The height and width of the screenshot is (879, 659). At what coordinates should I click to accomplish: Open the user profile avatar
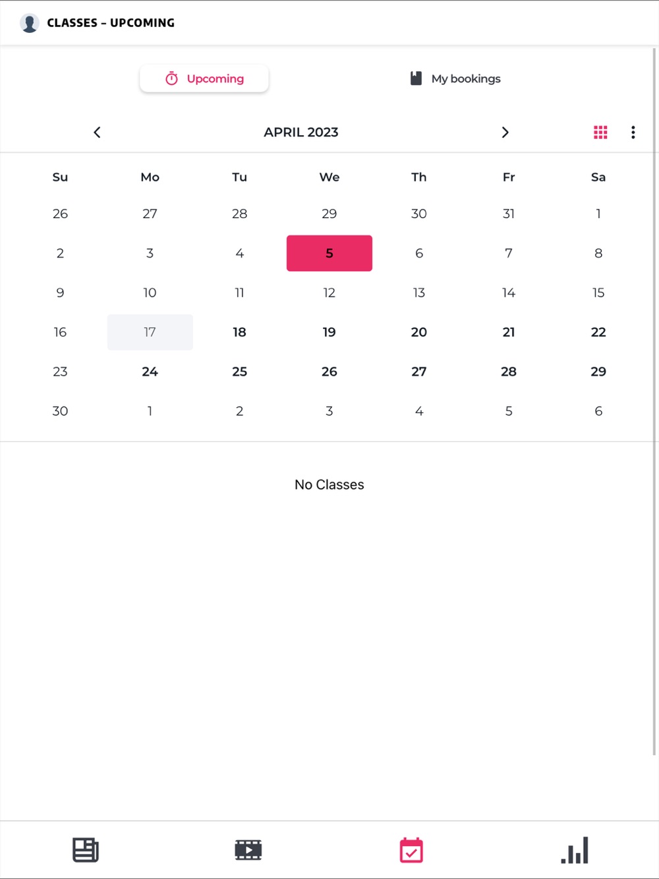coord(30,23)
